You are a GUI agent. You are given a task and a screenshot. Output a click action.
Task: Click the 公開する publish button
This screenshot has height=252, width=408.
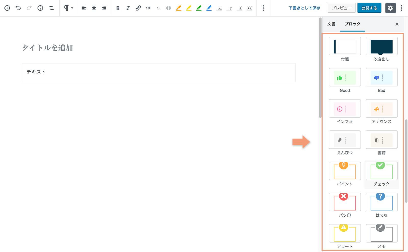coord(369,8)
